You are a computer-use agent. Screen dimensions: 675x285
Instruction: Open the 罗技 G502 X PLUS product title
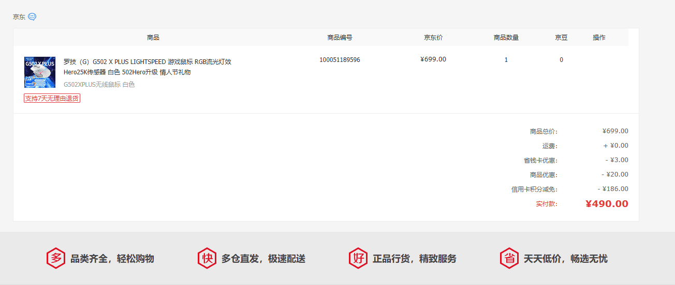coord(147,67)
